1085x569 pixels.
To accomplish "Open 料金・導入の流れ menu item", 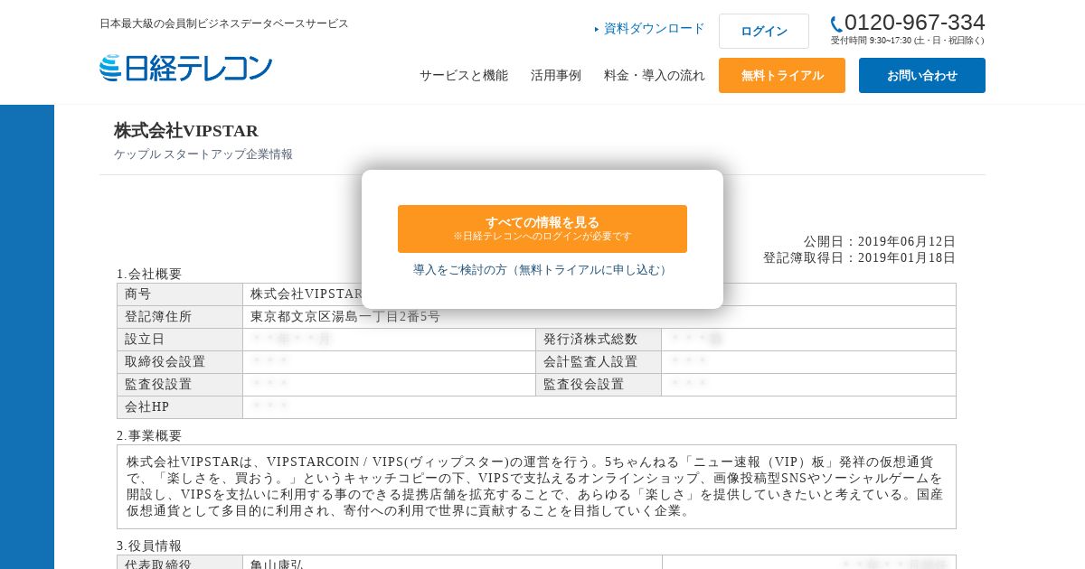I will tap(655, 76).
